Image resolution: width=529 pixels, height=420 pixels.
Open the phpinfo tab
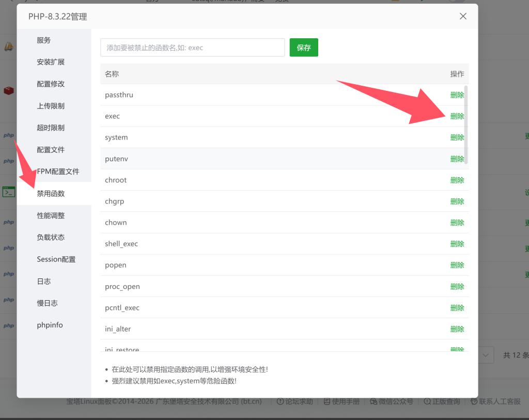50,325
